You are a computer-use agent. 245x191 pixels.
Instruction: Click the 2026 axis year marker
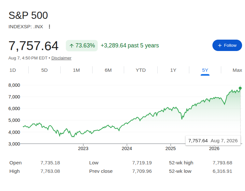pos(214,148)
